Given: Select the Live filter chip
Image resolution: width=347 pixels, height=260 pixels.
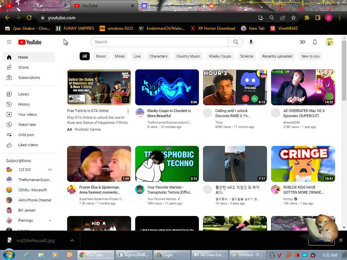Looking at the screenshot, I should coord(137,56).
